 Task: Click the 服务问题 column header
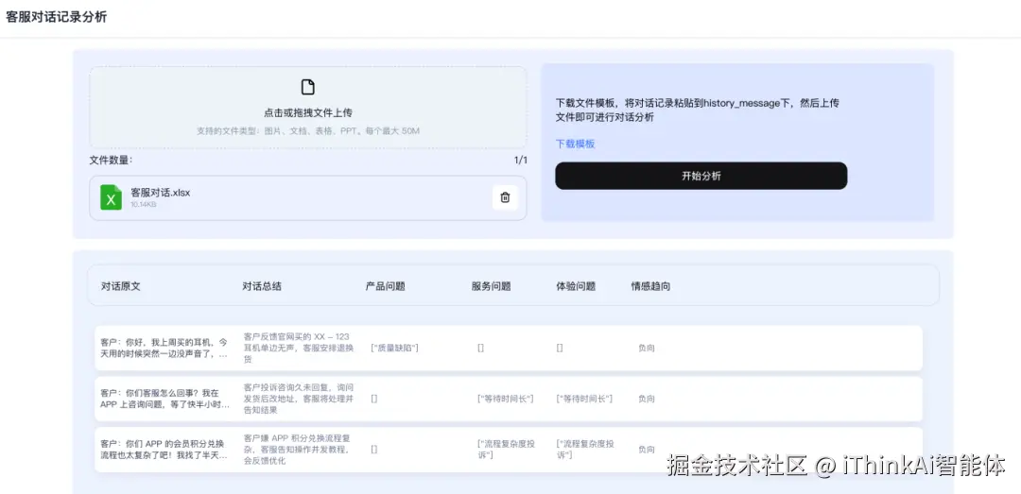click(x=491, y=285)
